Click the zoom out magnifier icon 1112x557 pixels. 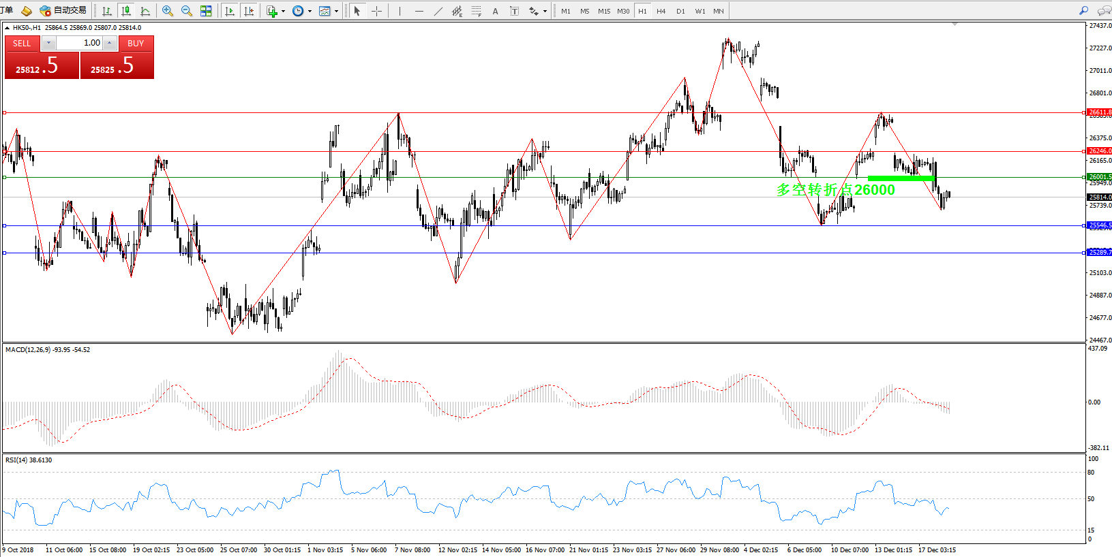186,11
